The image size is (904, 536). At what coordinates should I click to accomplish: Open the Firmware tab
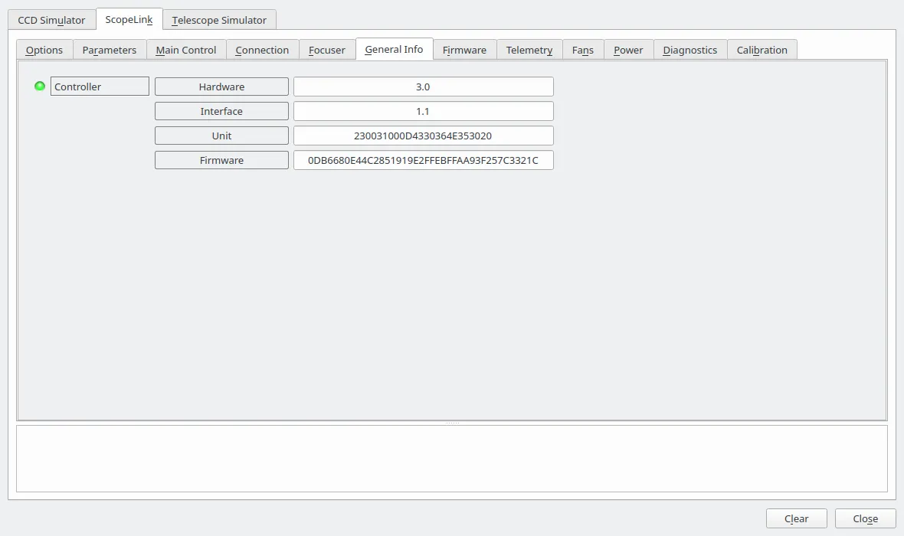tap(465, 50)
